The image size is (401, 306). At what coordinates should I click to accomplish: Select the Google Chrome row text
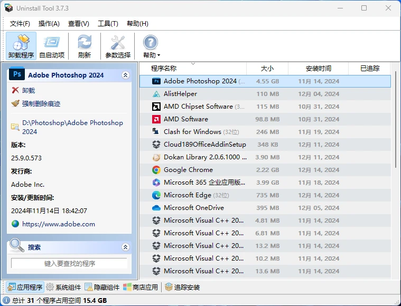pos(188,170)
